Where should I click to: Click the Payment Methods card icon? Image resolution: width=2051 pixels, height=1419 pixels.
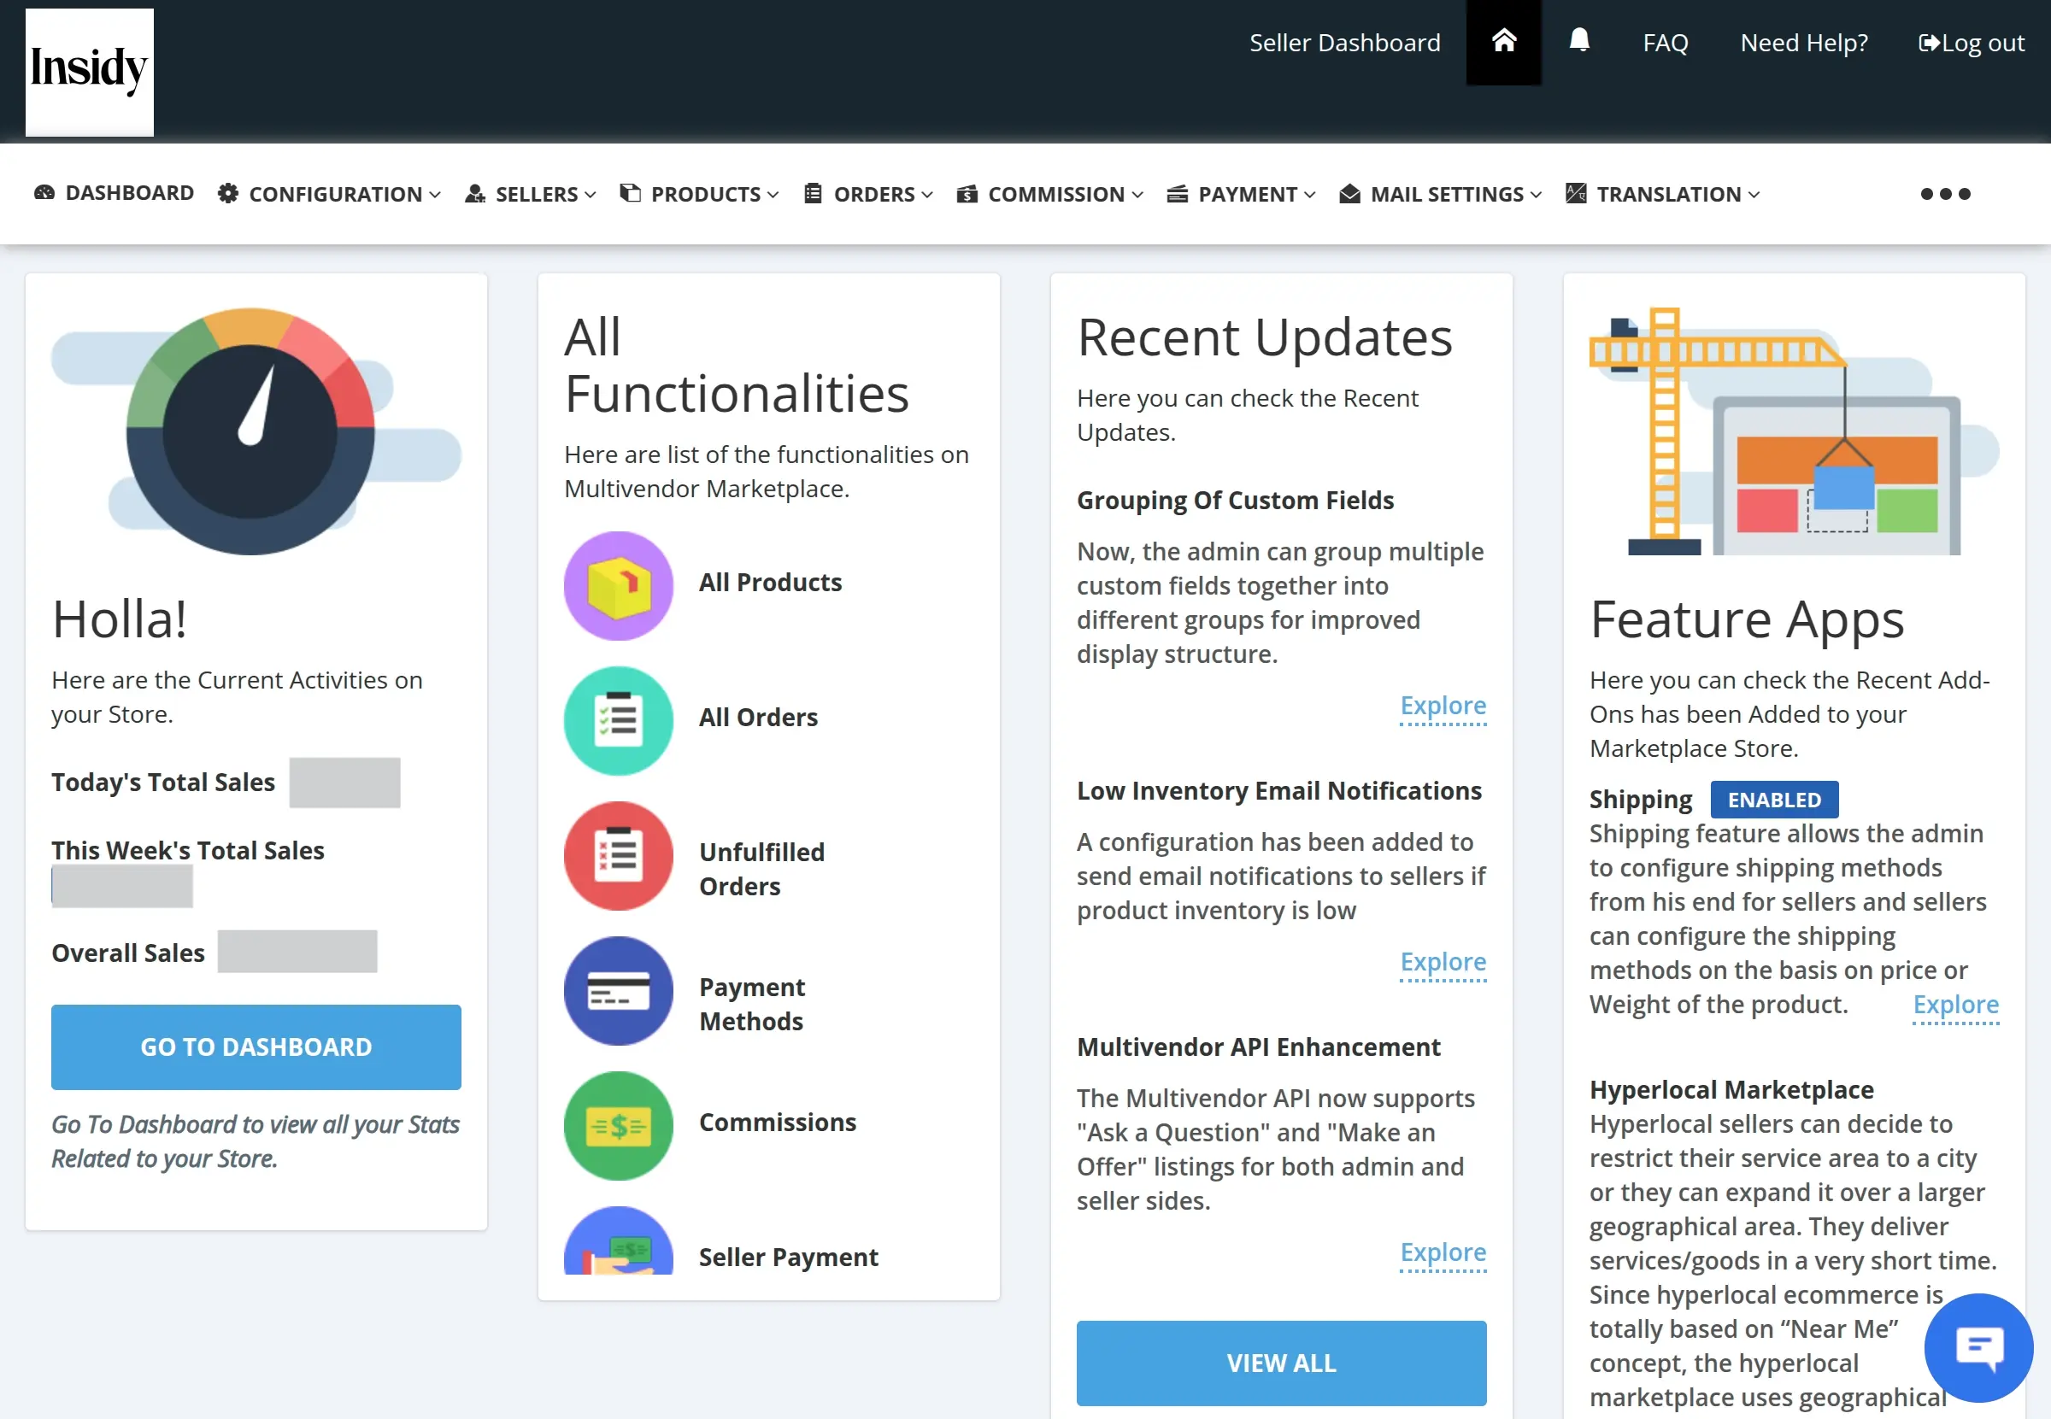[x=618, y=990]
